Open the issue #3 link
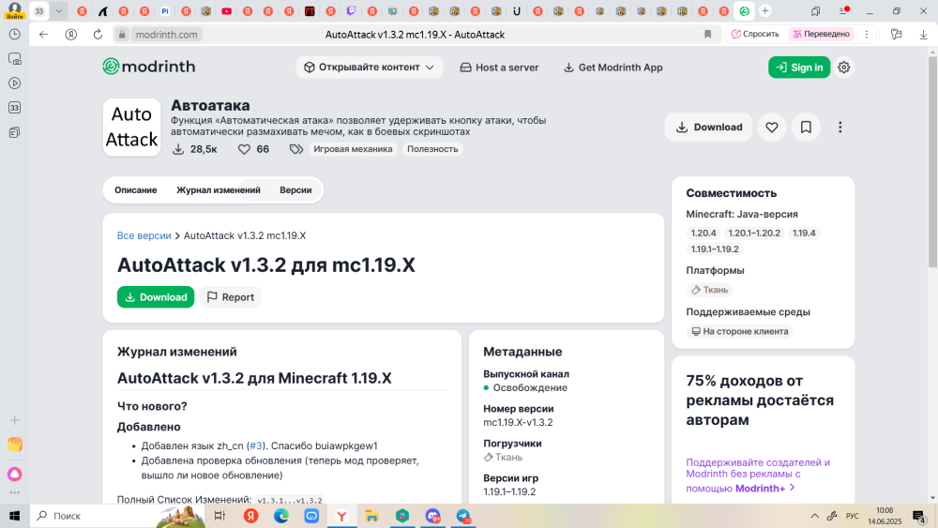This screenshot has width=938, height=528. click(x=255, y=446)
